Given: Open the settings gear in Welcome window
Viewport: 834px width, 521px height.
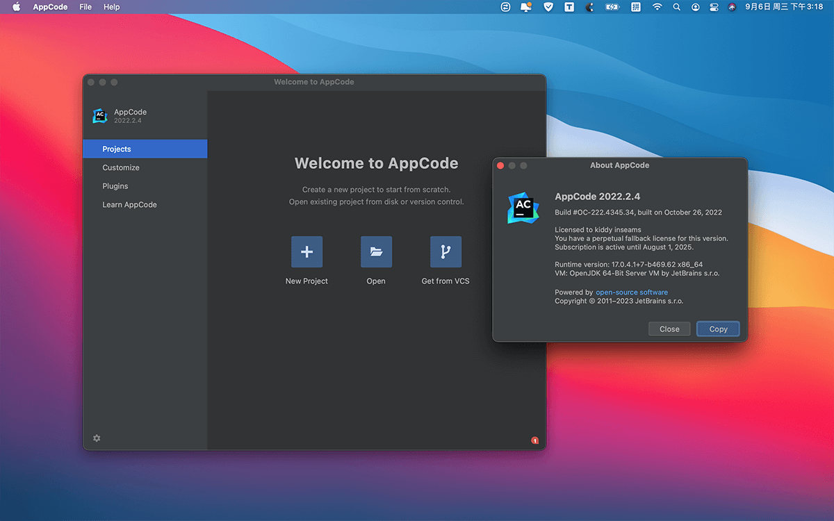Looking at the screenshot, I should (x=97, y=438).
